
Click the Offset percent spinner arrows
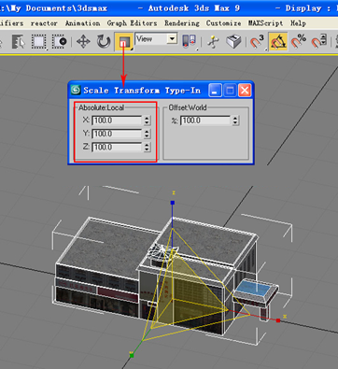tap(235, 121)
